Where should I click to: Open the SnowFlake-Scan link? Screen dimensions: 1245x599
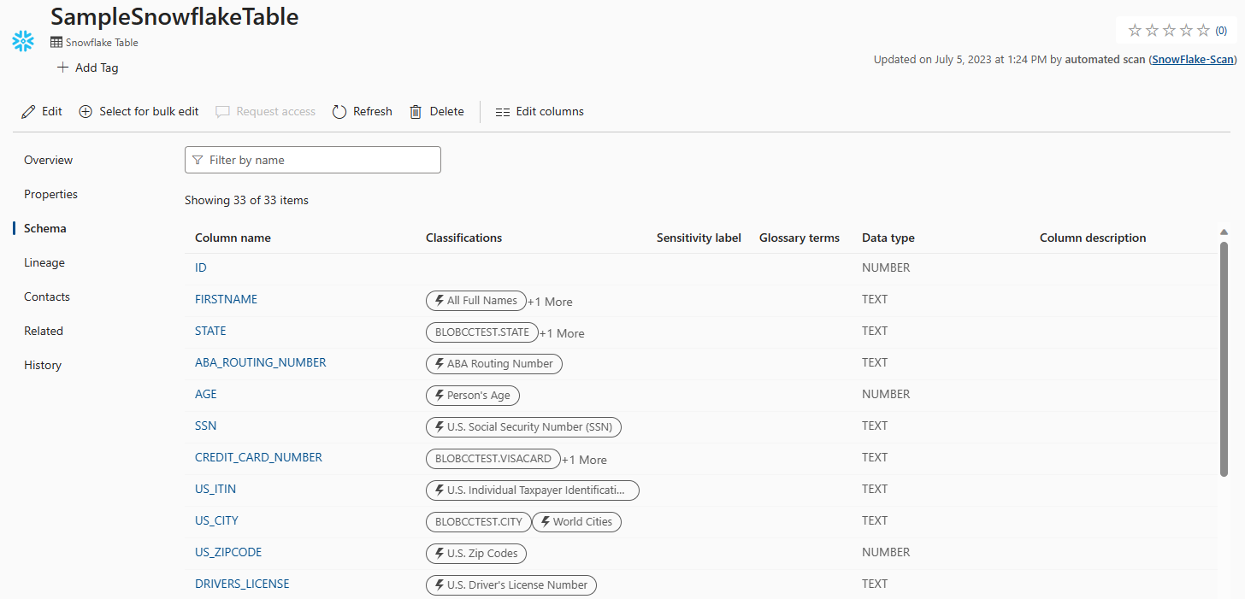[1192, 59]
